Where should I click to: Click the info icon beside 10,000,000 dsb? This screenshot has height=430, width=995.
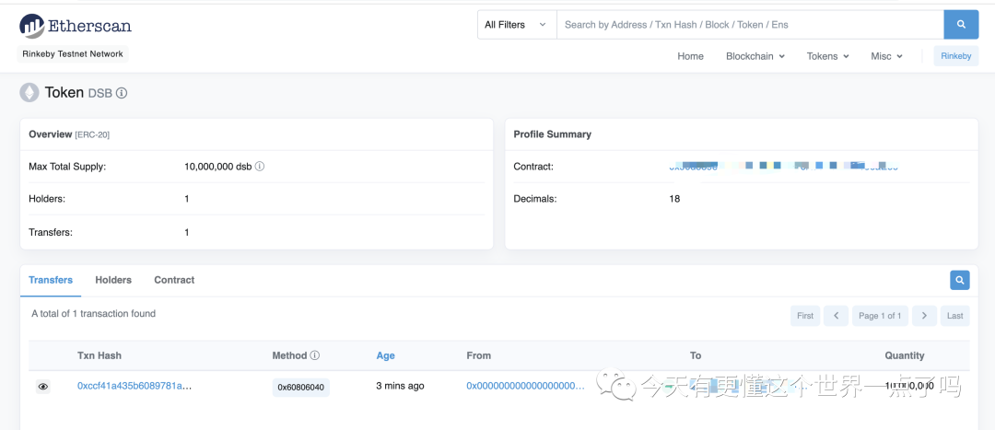pos(260,167)
